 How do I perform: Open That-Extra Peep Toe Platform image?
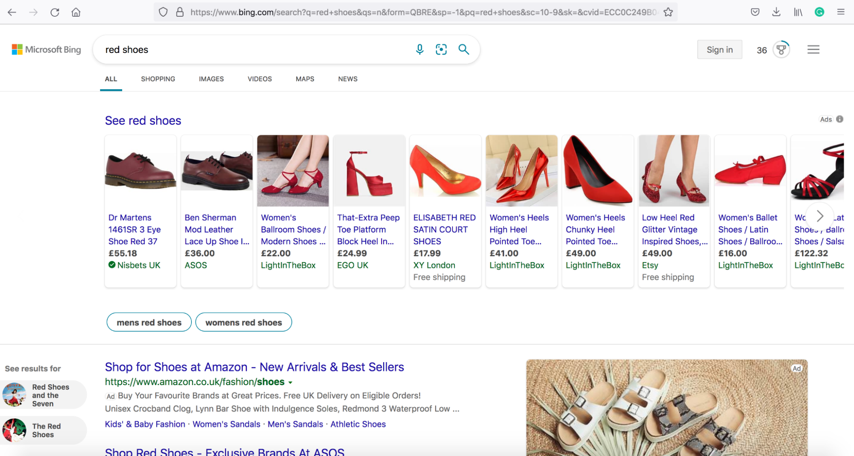point(369,171)
